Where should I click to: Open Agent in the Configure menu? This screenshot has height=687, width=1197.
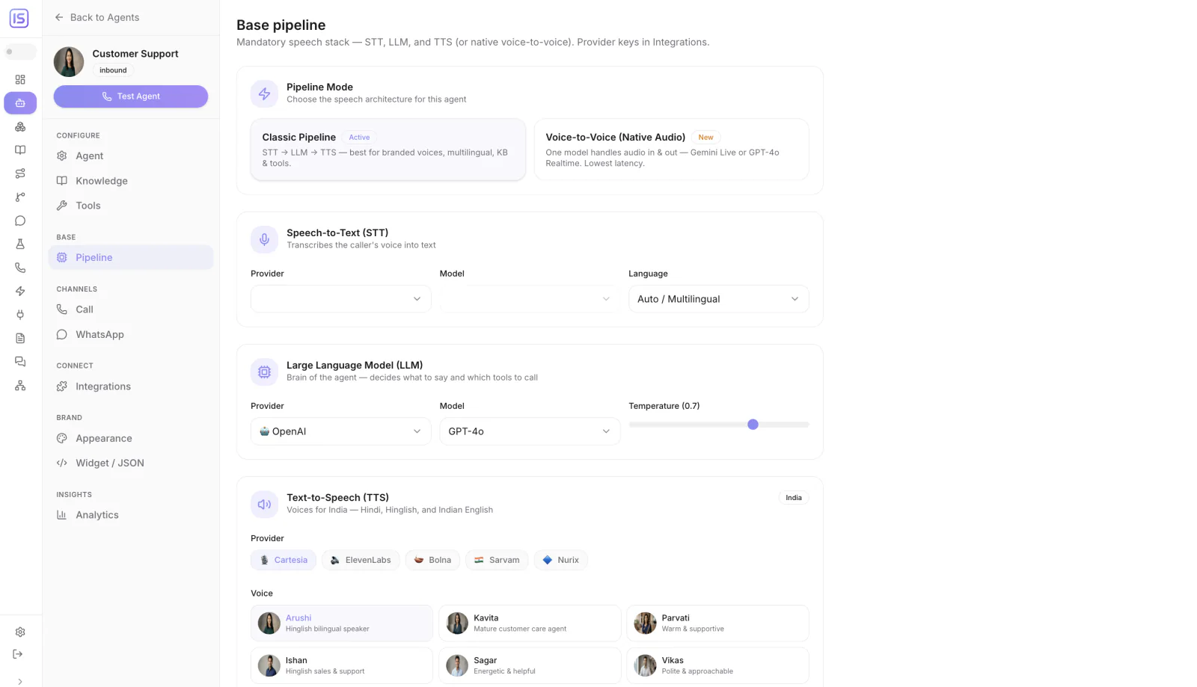click(131, 155)
